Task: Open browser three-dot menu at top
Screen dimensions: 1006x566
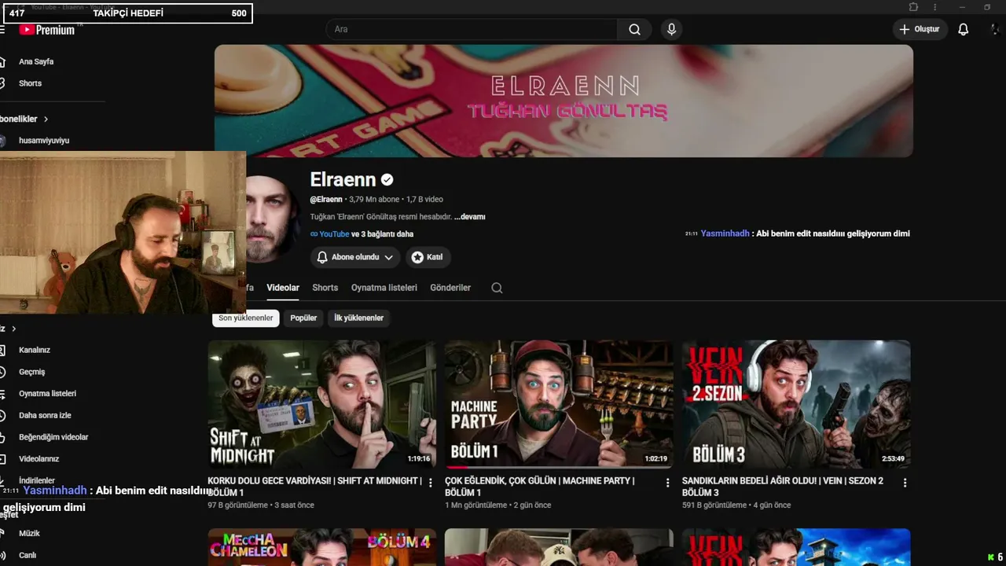Action: pyautogui.click(x=934, y=7)
